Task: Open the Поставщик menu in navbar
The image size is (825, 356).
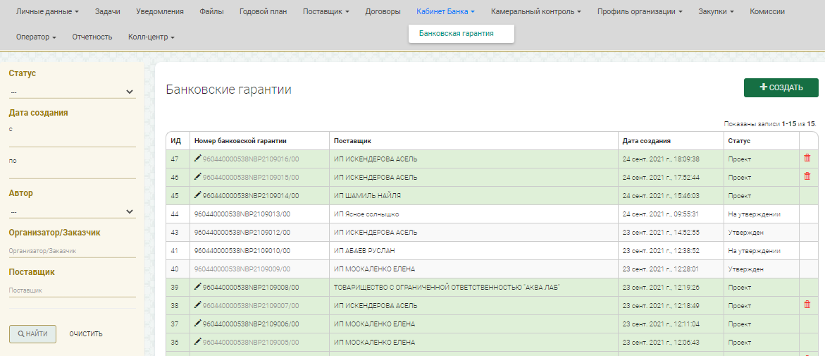Action: (x=325, y=11)
